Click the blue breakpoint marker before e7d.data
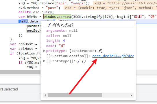Viewport: 157px width, 104px height. (20, 21)
